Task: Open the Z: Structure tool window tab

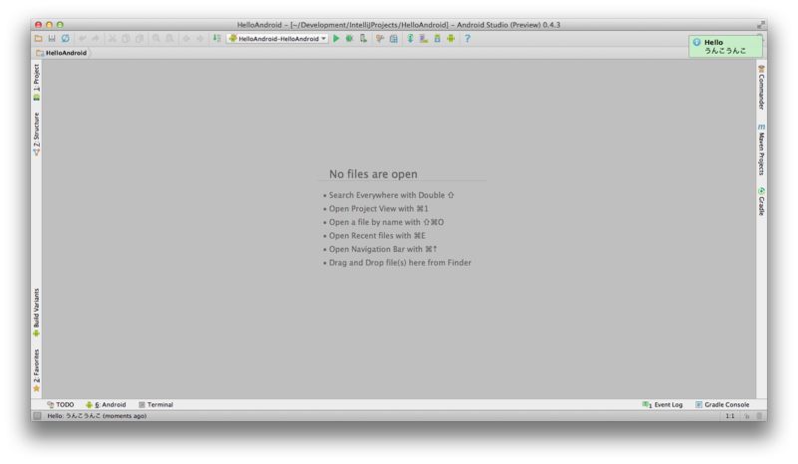Action: tap(37, 133)
